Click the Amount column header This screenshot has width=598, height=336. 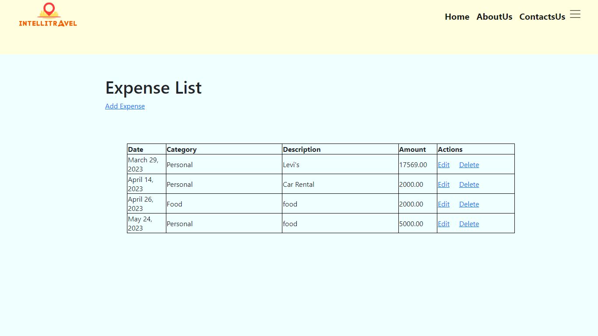click(412, 150)
